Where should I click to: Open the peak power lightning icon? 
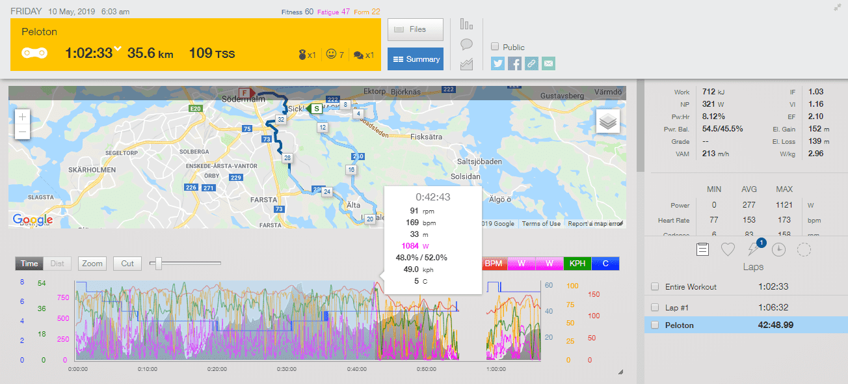pos(753,250)
